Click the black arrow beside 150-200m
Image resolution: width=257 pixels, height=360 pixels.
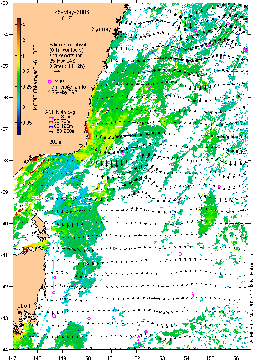51,131
